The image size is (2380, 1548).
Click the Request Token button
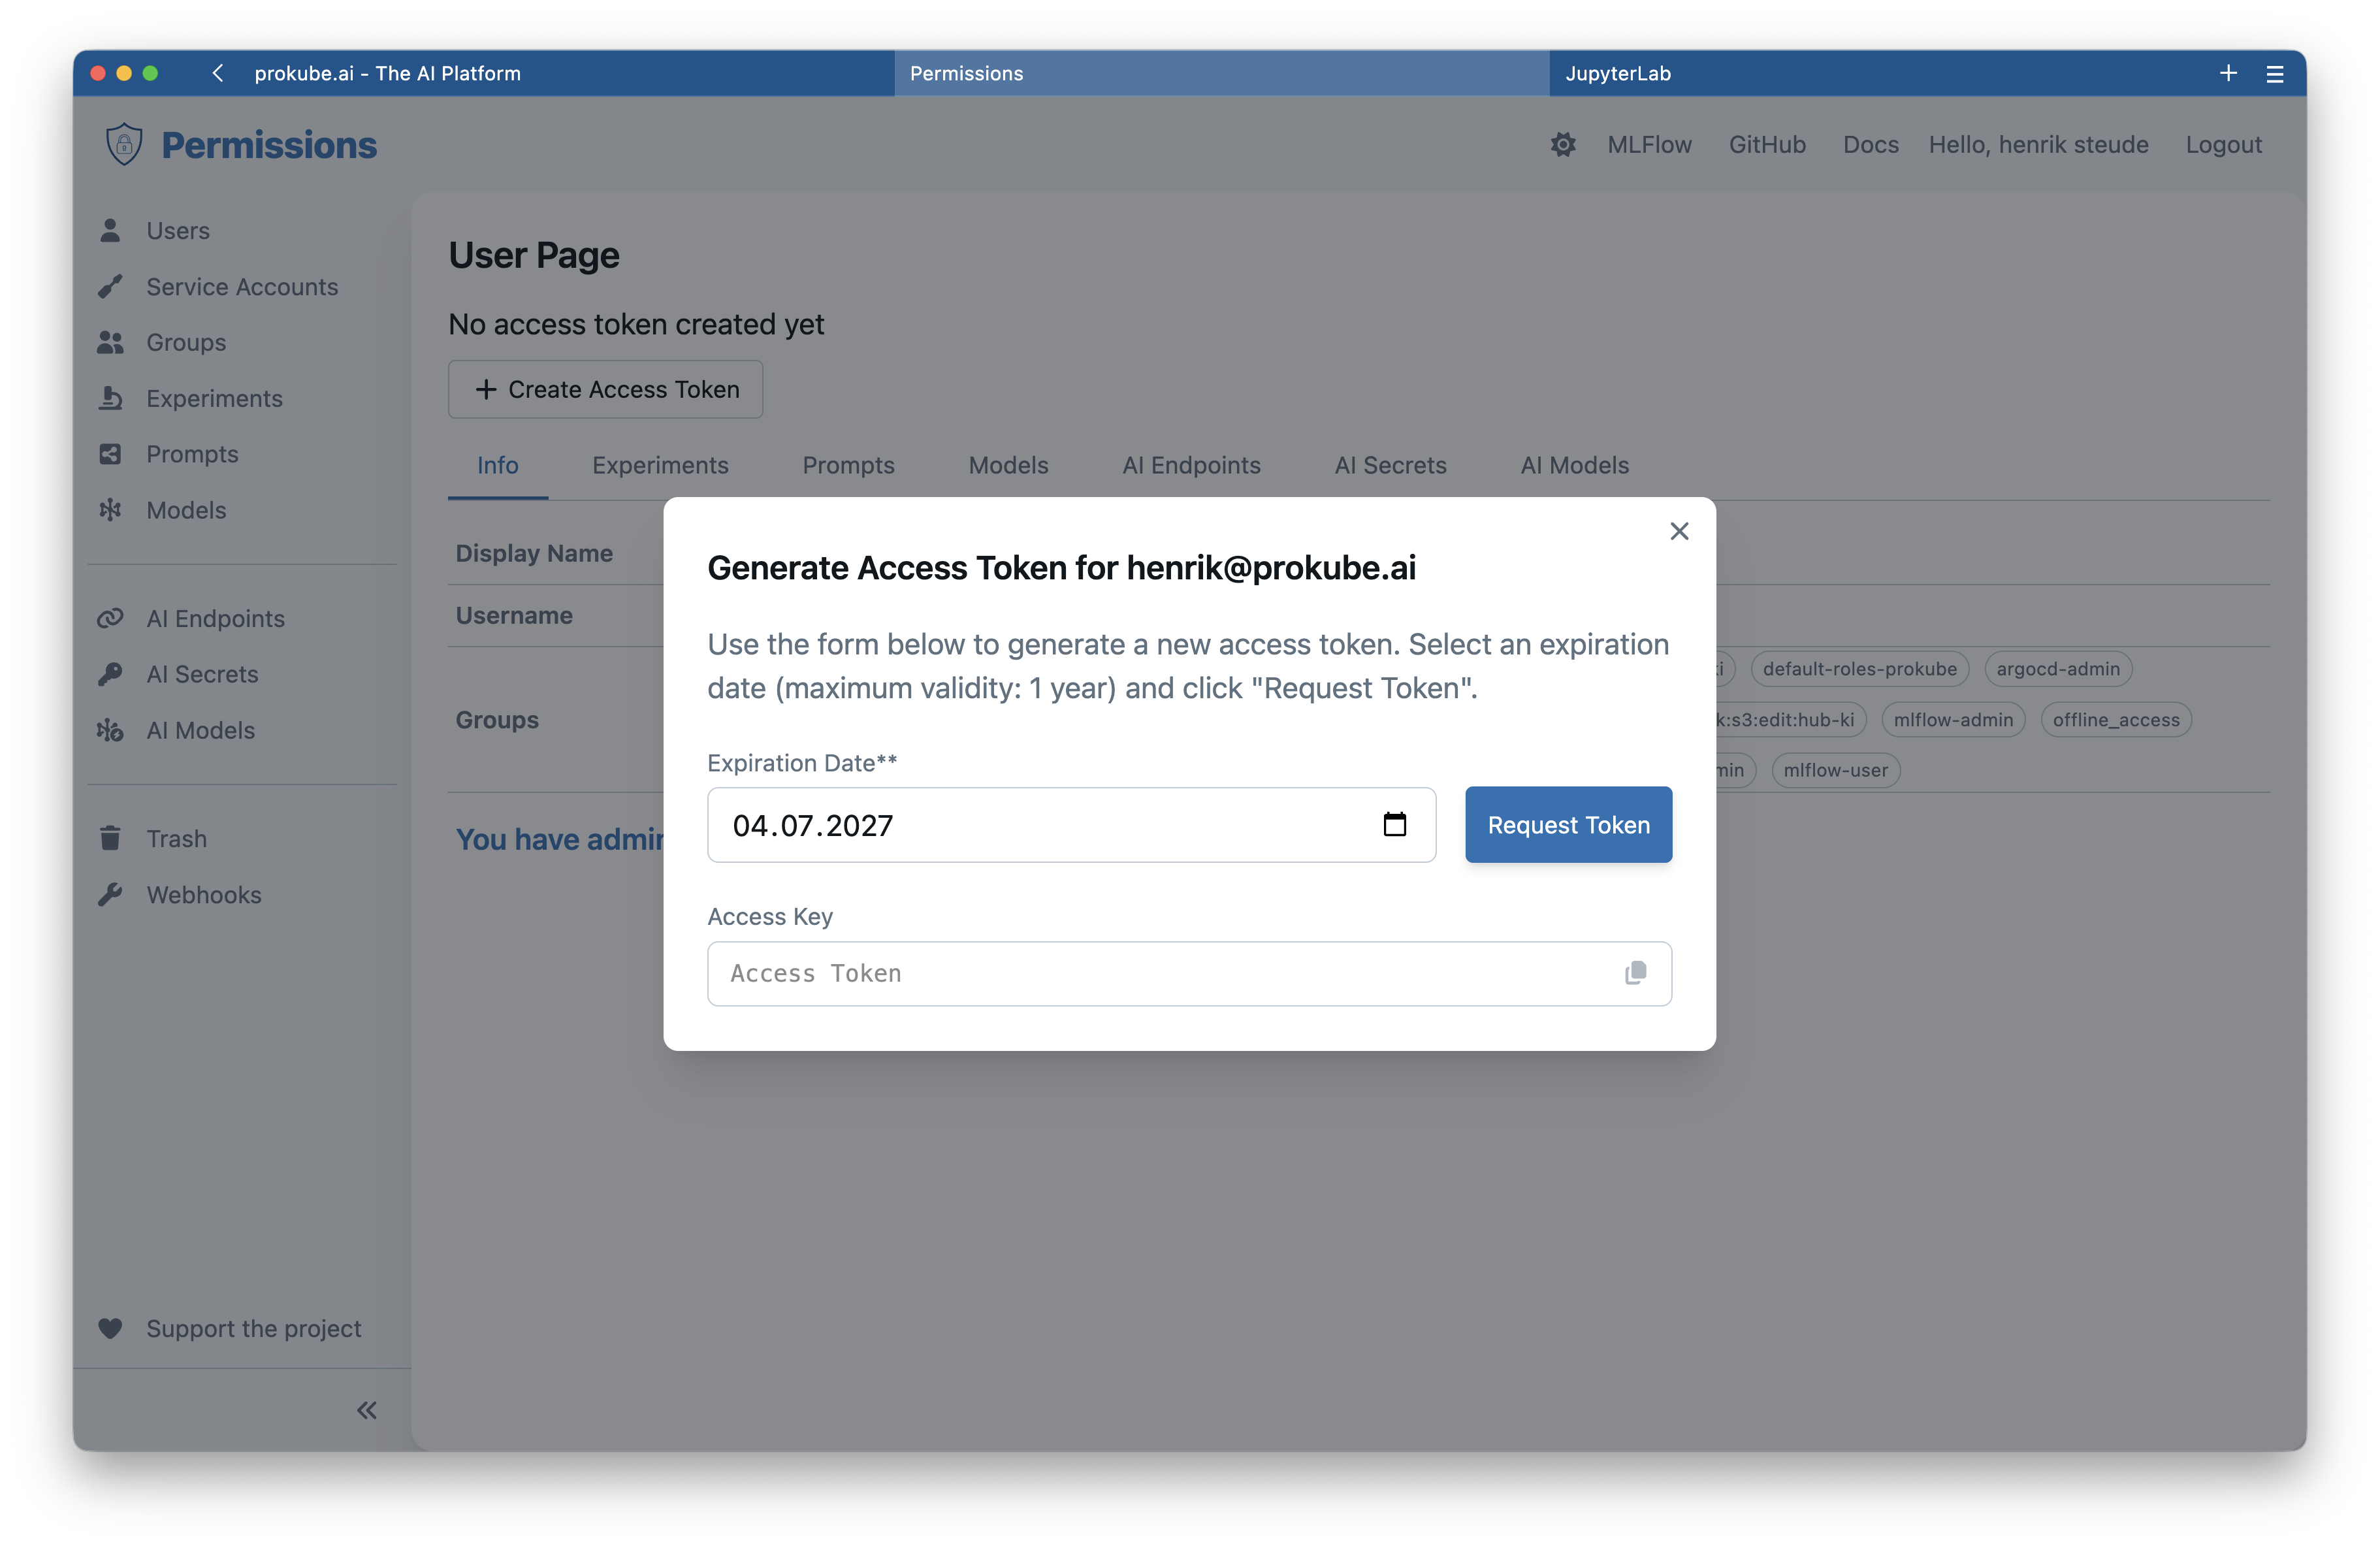point(1568,824)
